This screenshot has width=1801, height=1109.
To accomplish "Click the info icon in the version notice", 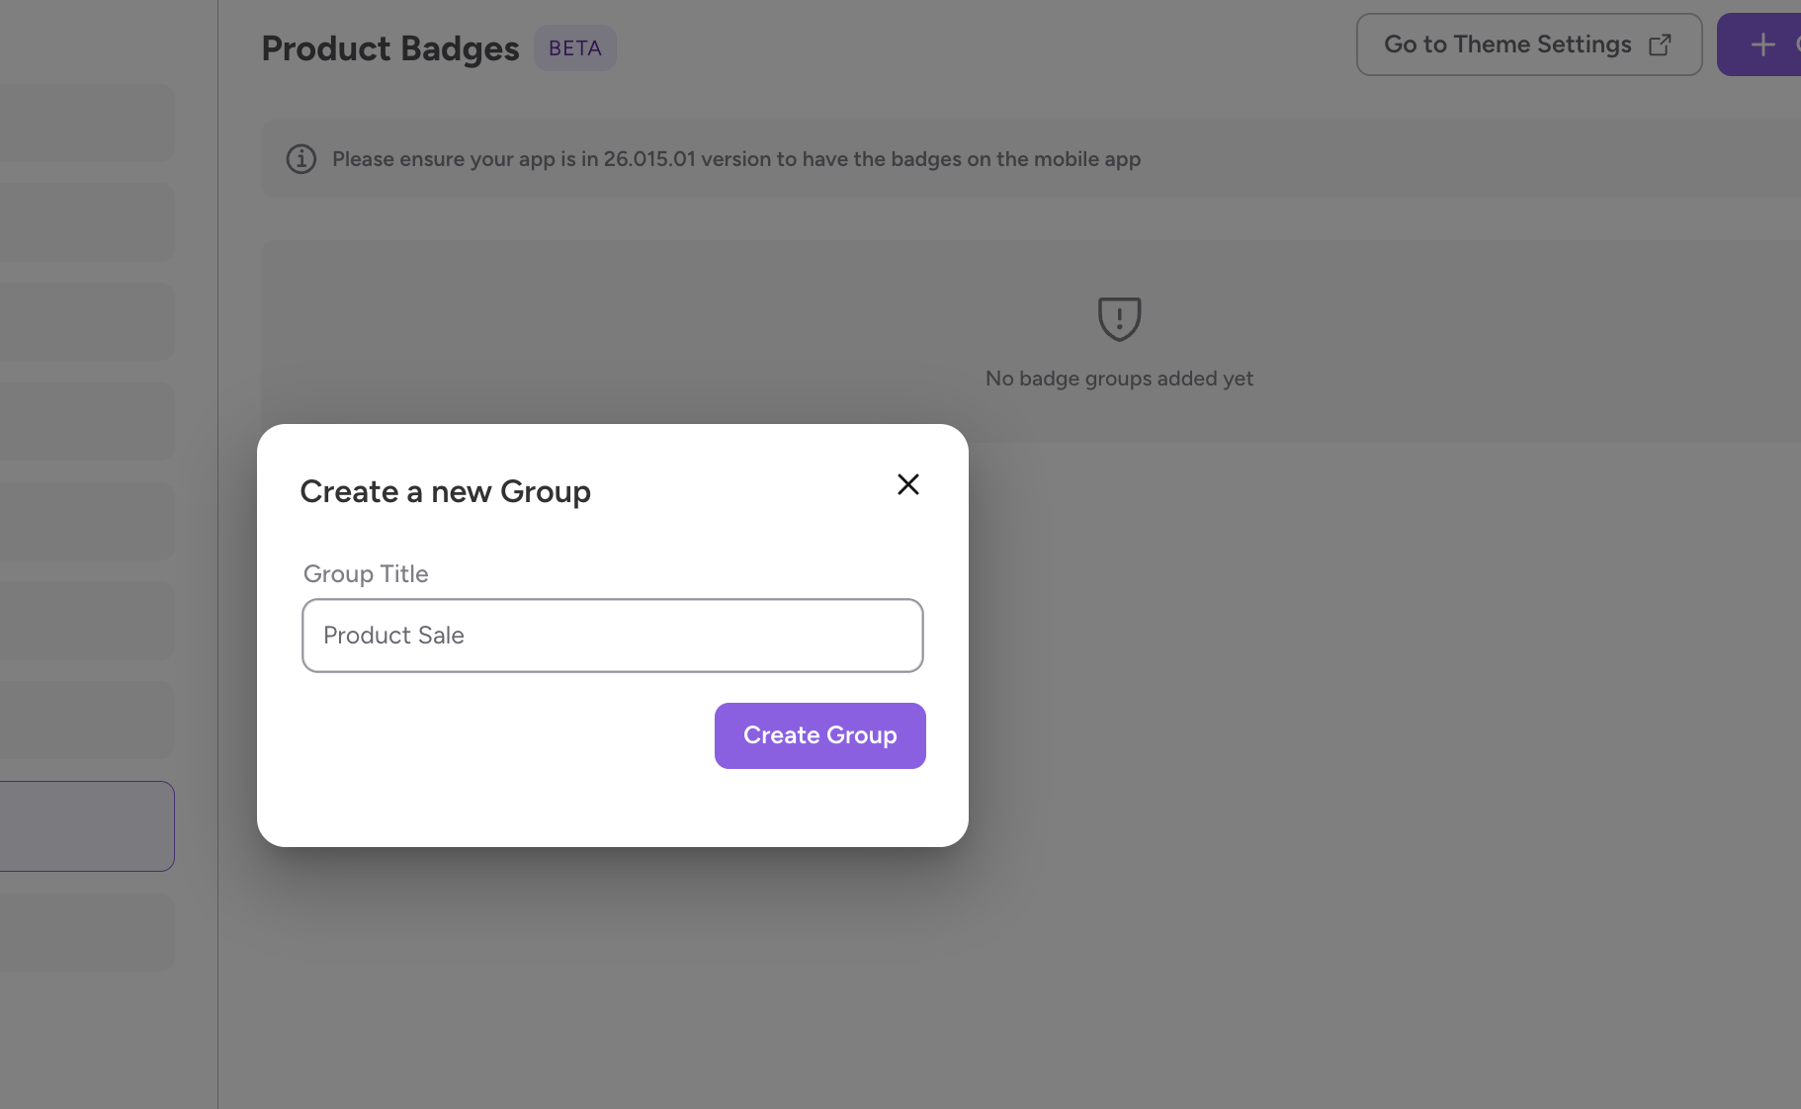I will [301, 159].
